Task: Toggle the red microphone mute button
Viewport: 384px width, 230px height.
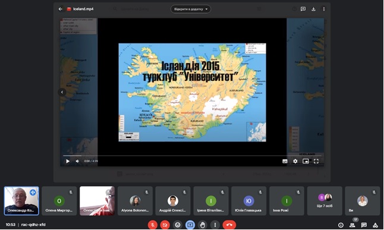Action: click(x=153, y=225)
